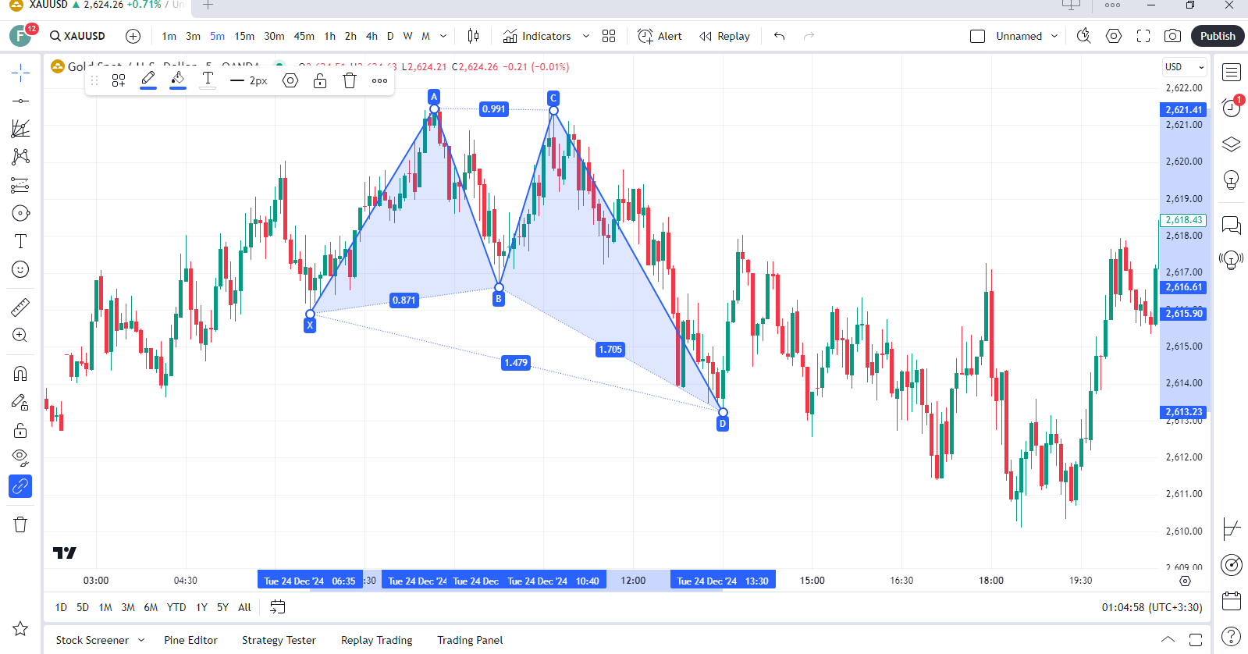Select the crosshair cursor tool
The height and width of the screenshot is (654, 1248).
(20, 73)
